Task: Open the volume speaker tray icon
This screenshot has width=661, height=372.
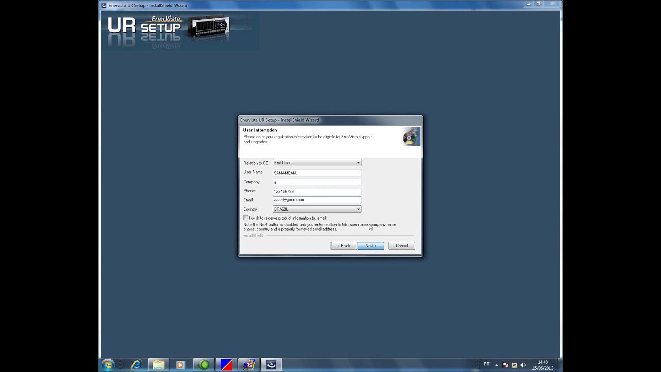Action: (523, 365)
